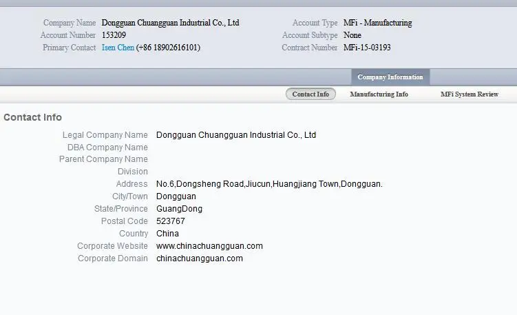The width and height of the screenshot is (517, 315).
Task: Click the header Company Name label
Action: tap(70, 23)
